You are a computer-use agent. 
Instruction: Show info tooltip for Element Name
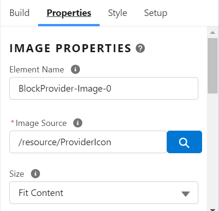coord(75,69)
